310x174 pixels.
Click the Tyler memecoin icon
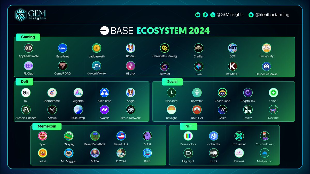(43, 136)
